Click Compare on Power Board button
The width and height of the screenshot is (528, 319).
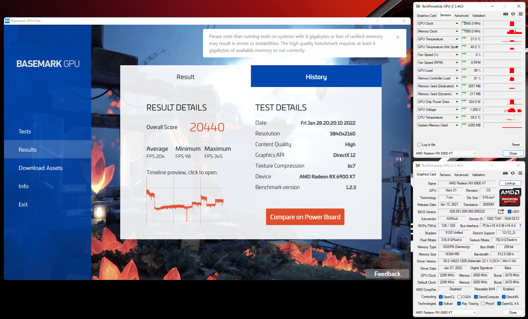[305, 217]
